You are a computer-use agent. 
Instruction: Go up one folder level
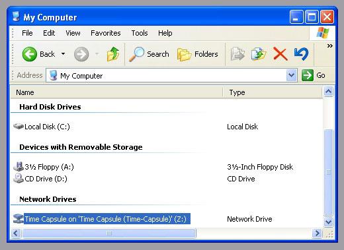(x=113, y=54)
